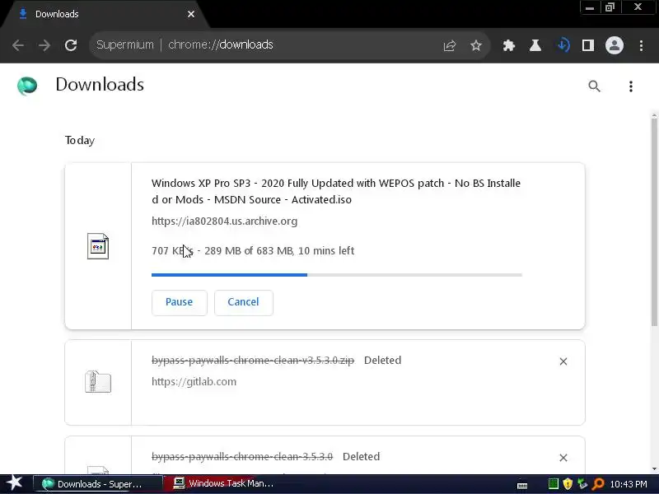The height and width of the screenshot is (494, 659).
Task: Click the orange magnifier tray icon
Action: 598,484
